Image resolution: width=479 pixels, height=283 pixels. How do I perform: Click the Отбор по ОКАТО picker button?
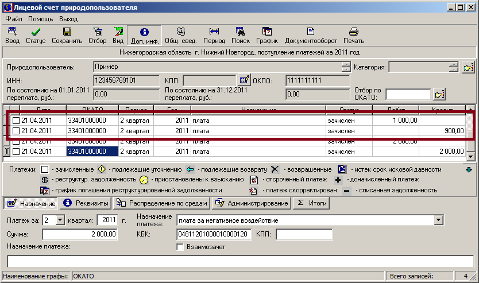439,94
